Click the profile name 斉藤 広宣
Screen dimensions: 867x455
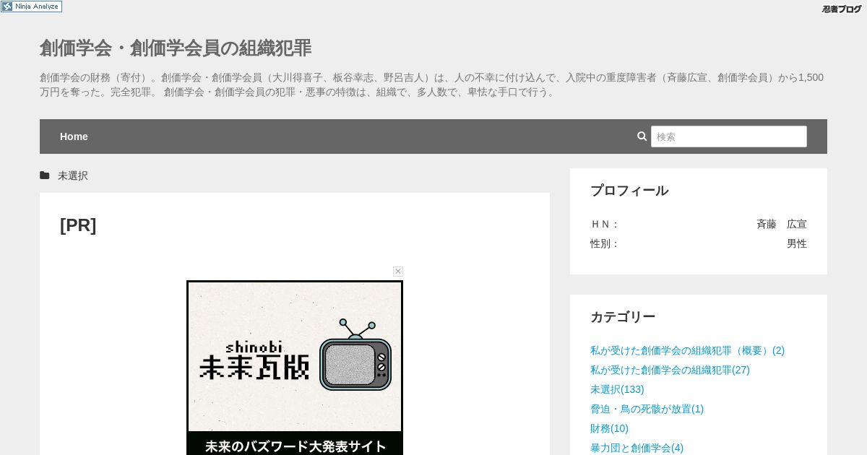781,224
